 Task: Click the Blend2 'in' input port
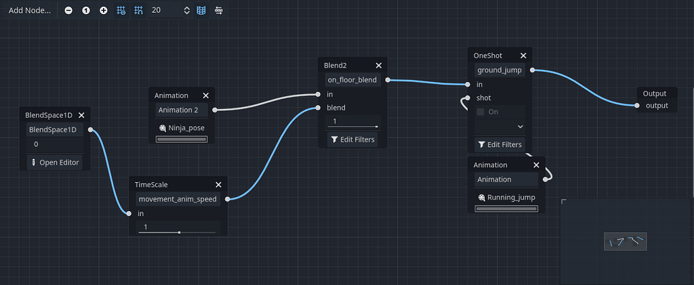coord(318,94)
